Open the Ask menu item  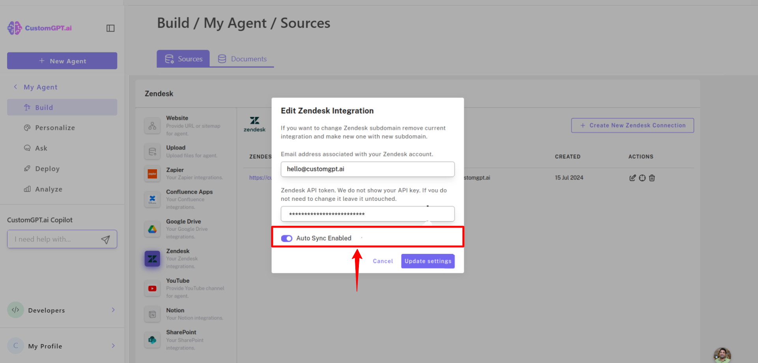tap(62, 148)
